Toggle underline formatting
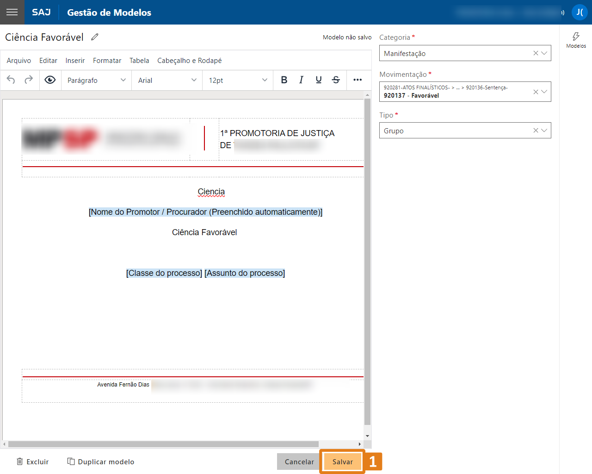Screen dimensions: 592x474 coord(319,80)
